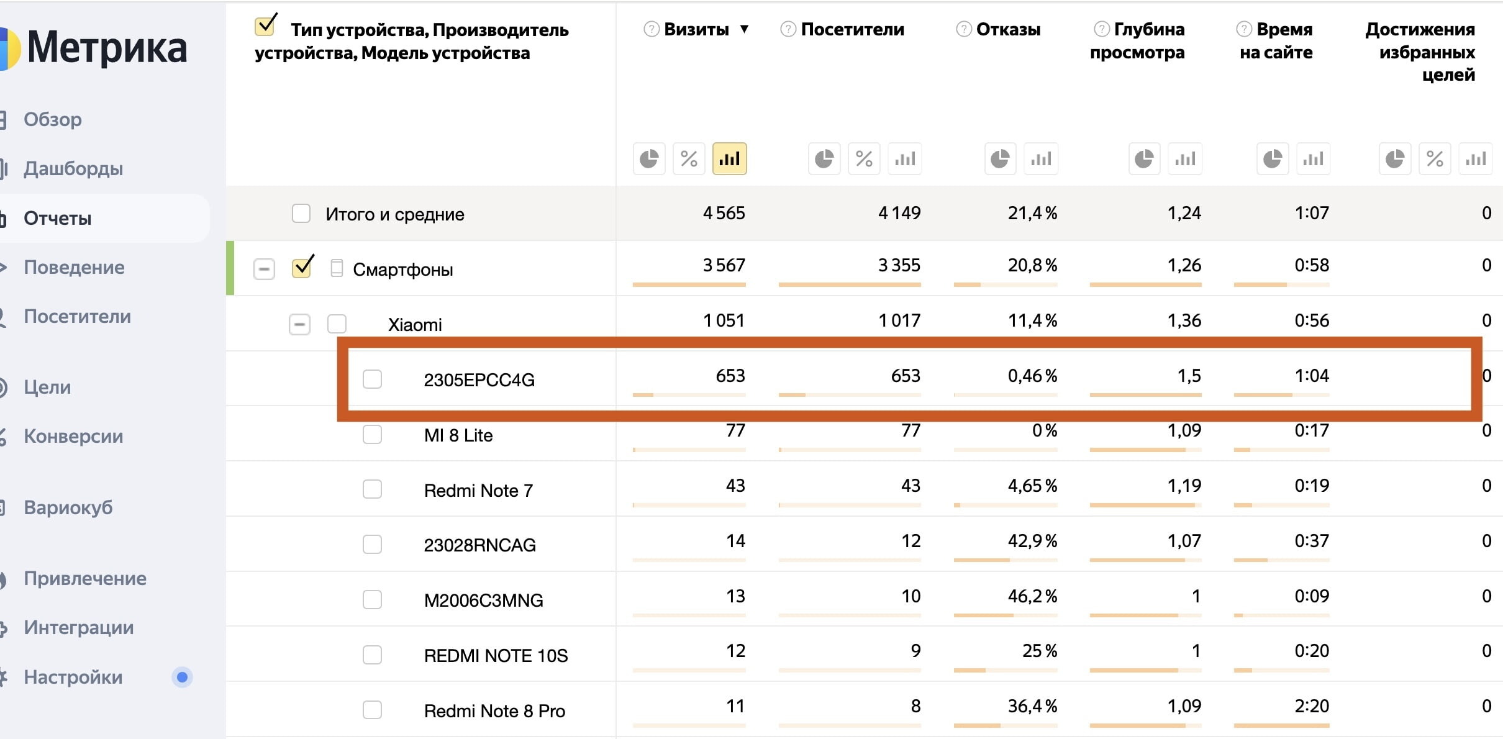This screenshot has width=1503, height=739.
Task: Sort by Время на сайте header
Action: (1276, 41)
